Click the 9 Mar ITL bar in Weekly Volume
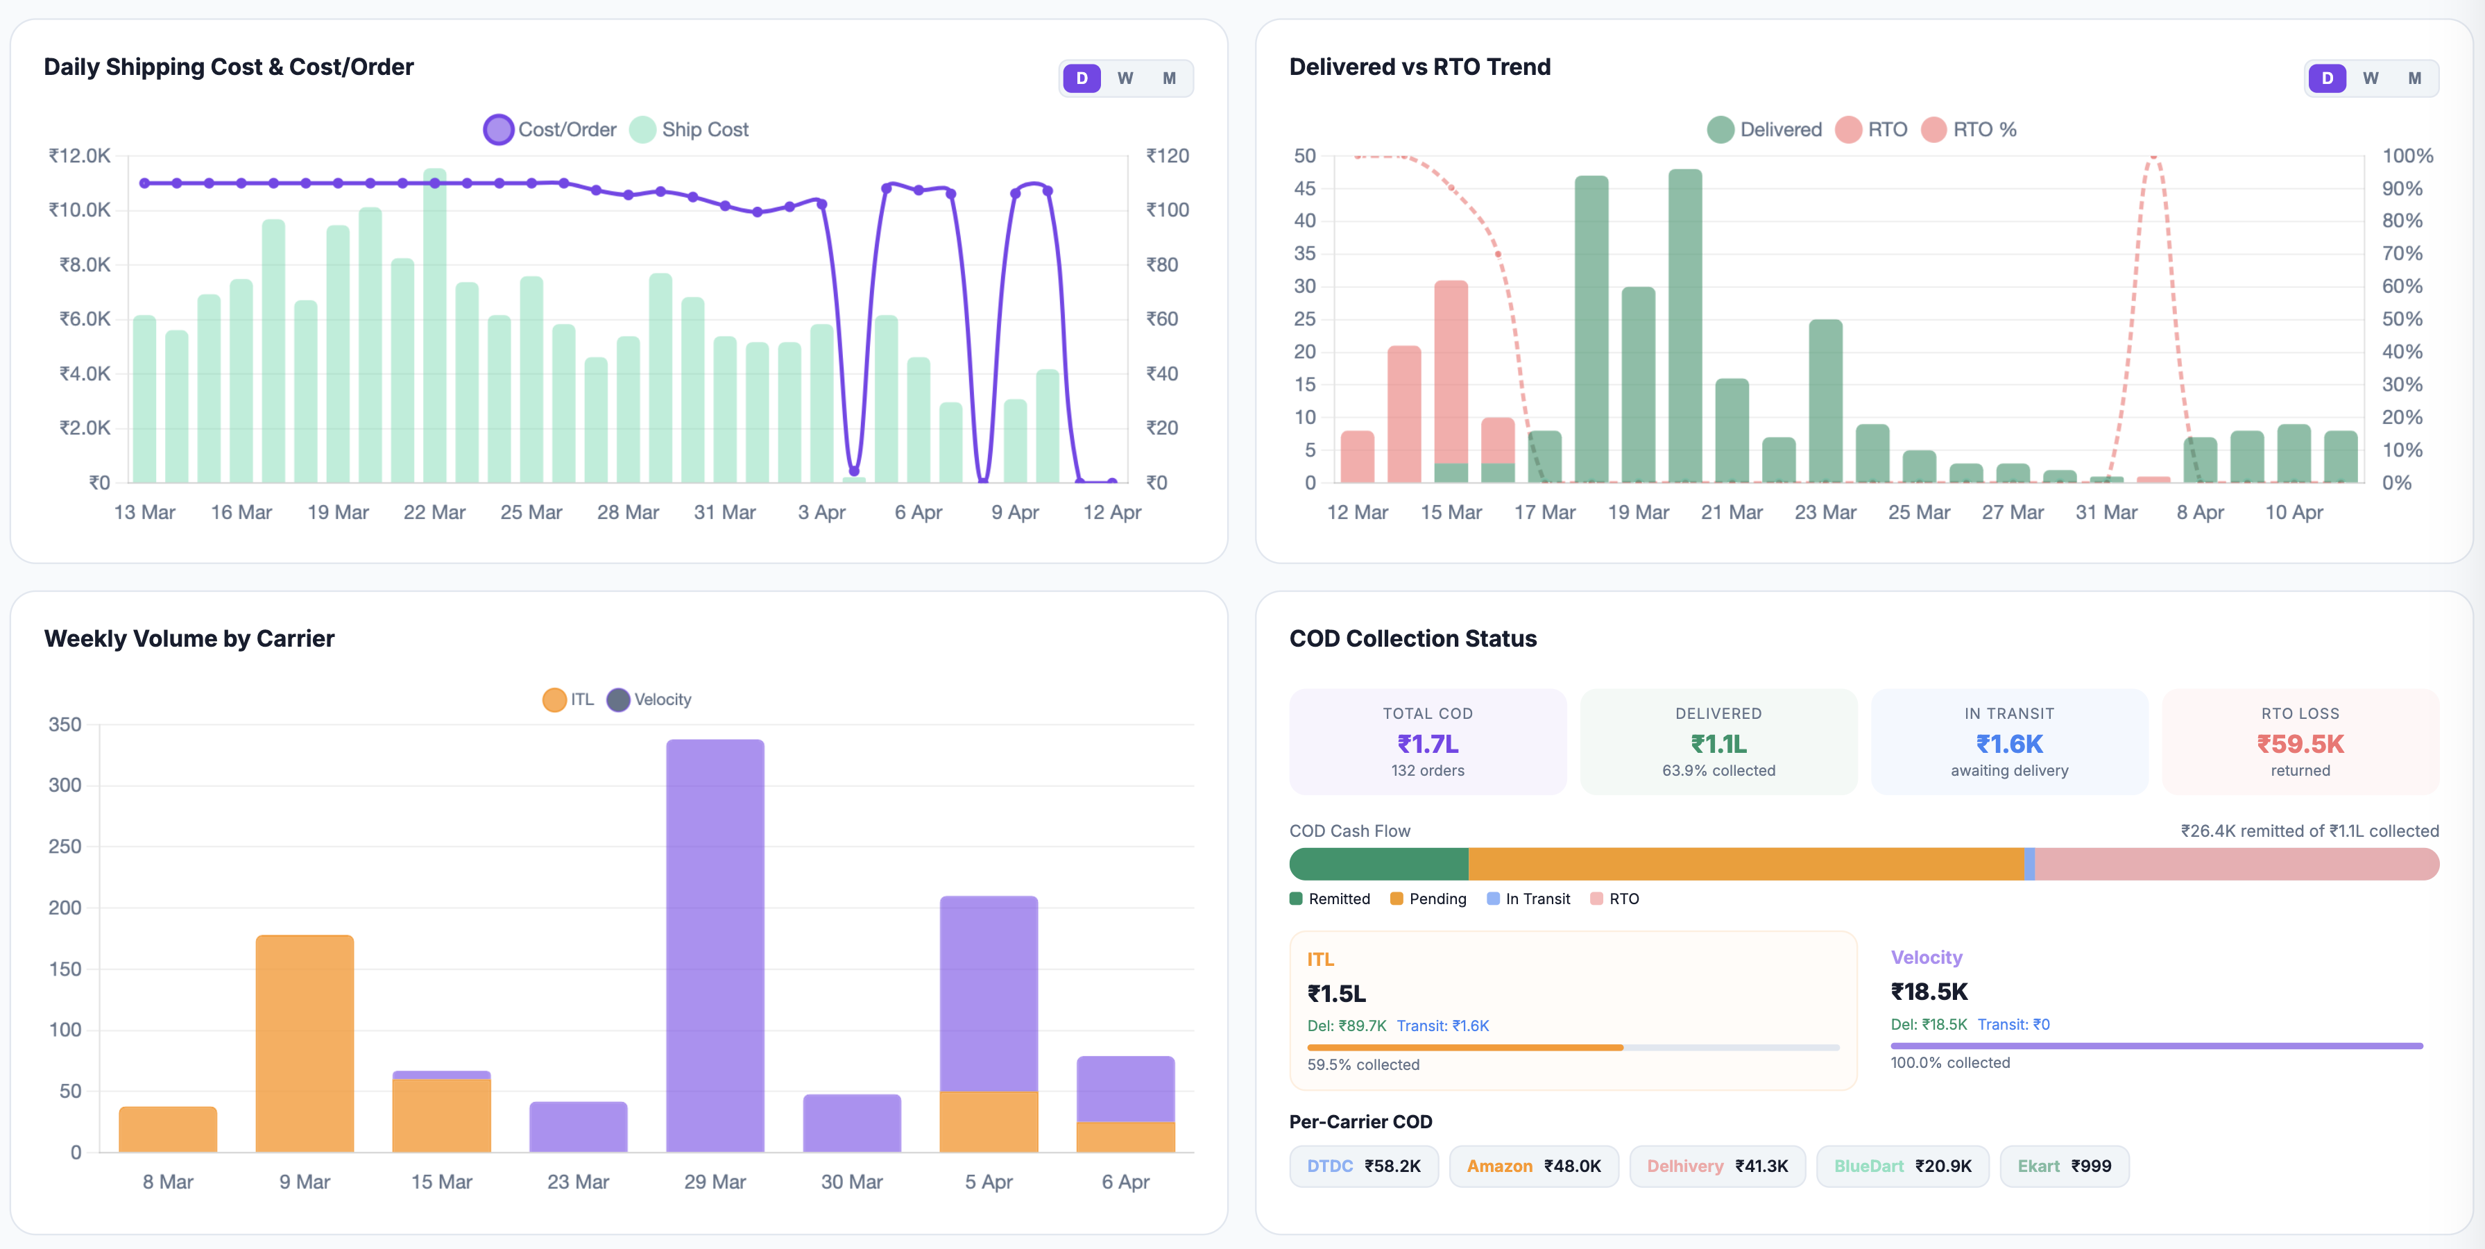This screenshot has height=1249, width=2485. 305,1044
